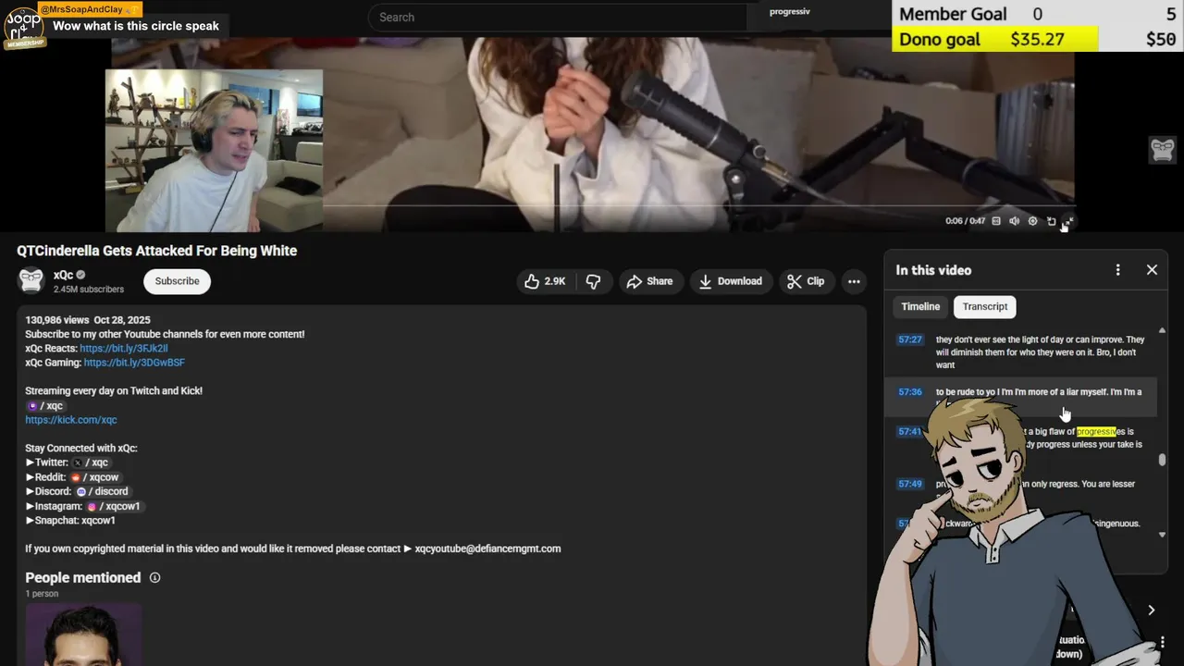
Task: Click the xQc channel name
Action: [x=63, y=275]
